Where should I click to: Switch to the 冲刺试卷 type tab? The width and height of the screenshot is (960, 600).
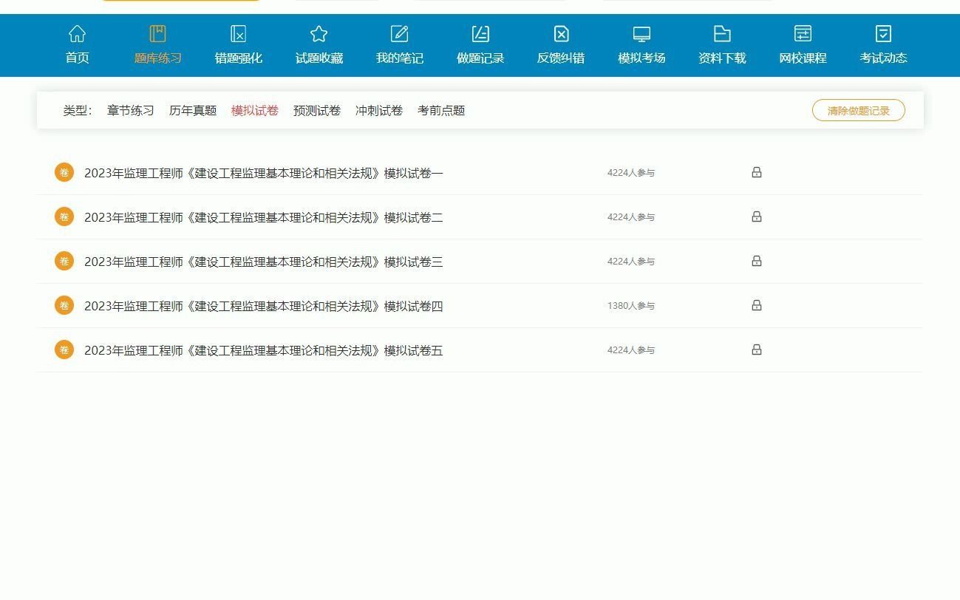(x=379, y=111)
